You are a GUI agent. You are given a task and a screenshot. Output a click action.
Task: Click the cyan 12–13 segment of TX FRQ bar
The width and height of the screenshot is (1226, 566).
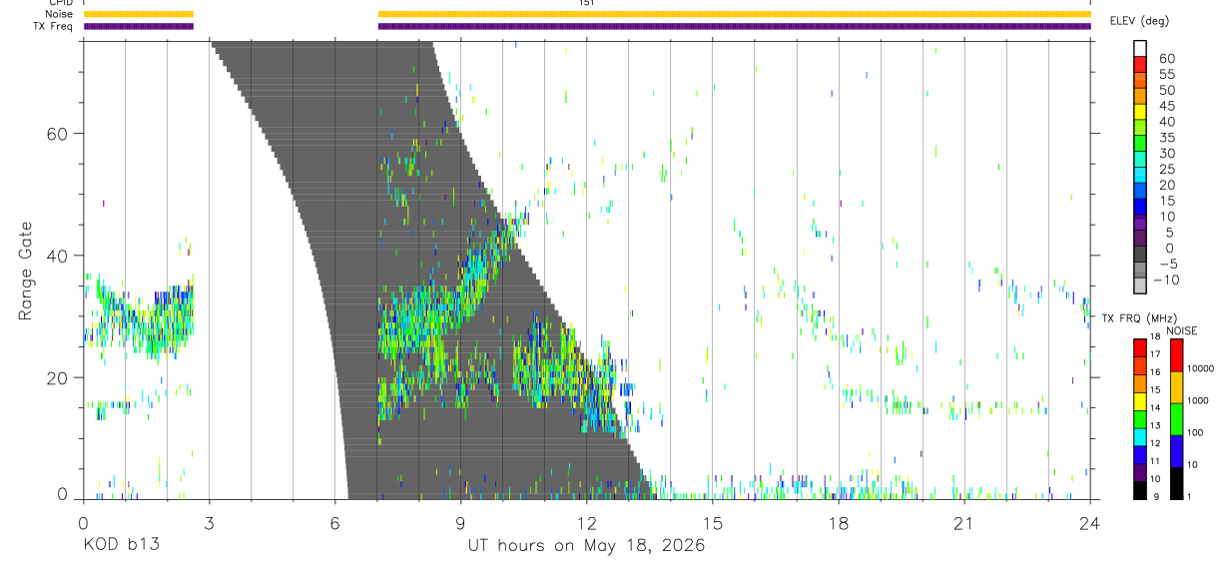(1140, 436)
